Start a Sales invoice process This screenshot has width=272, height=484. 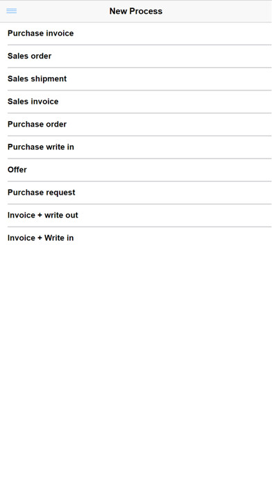click(x=136, y=102)
